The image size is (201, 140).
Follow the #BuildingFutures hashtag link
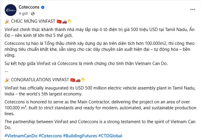pyautogui.click(x=80, y=136)
